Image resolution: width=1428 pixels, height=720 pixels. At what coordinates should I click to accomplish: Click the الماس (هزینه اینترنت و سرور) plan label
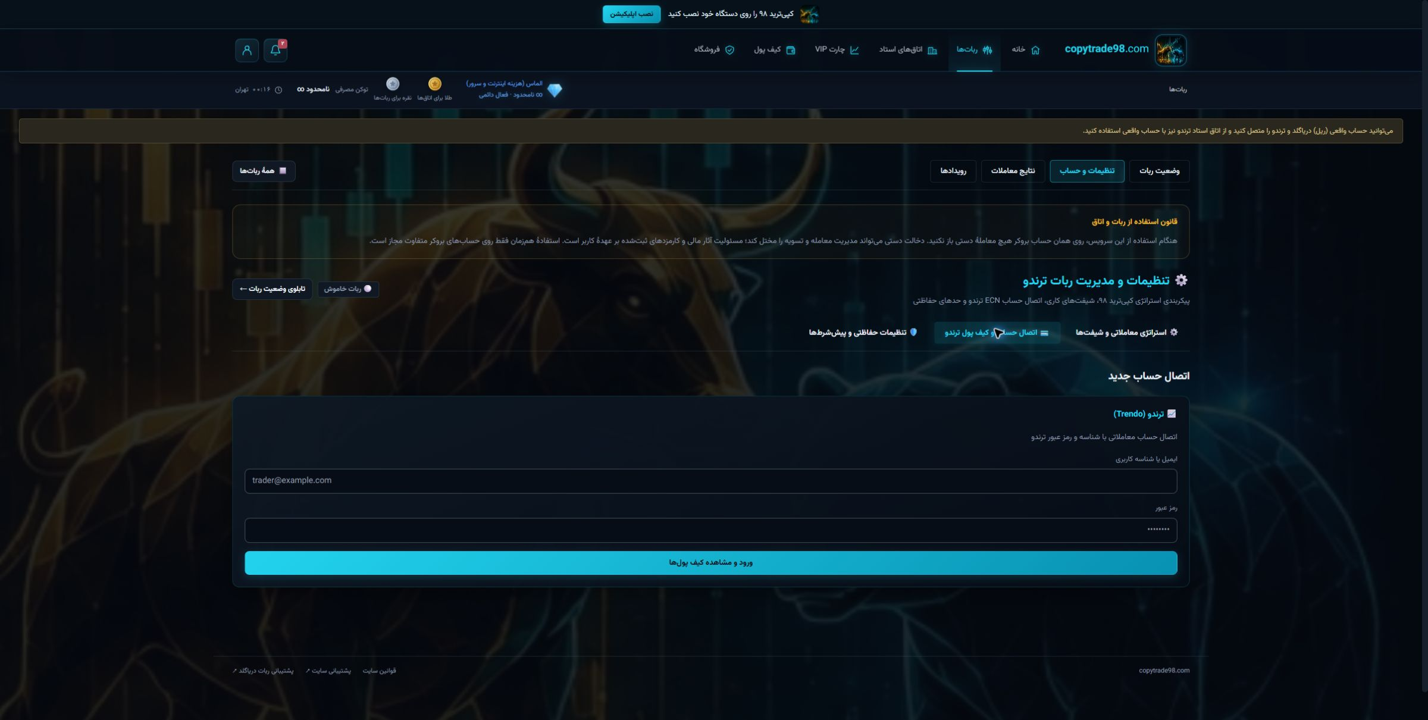505,84
